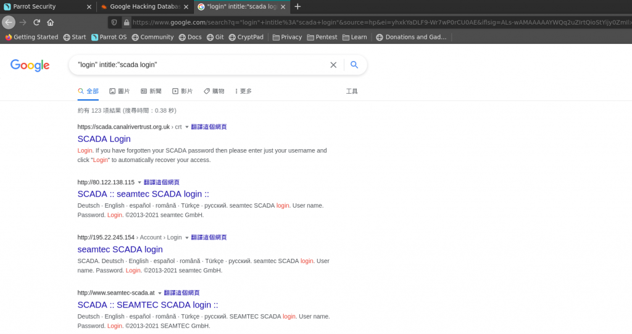This screenshot has width=632, height=334.
Task: Click the browser forward arrow
Action: point(23,23)
